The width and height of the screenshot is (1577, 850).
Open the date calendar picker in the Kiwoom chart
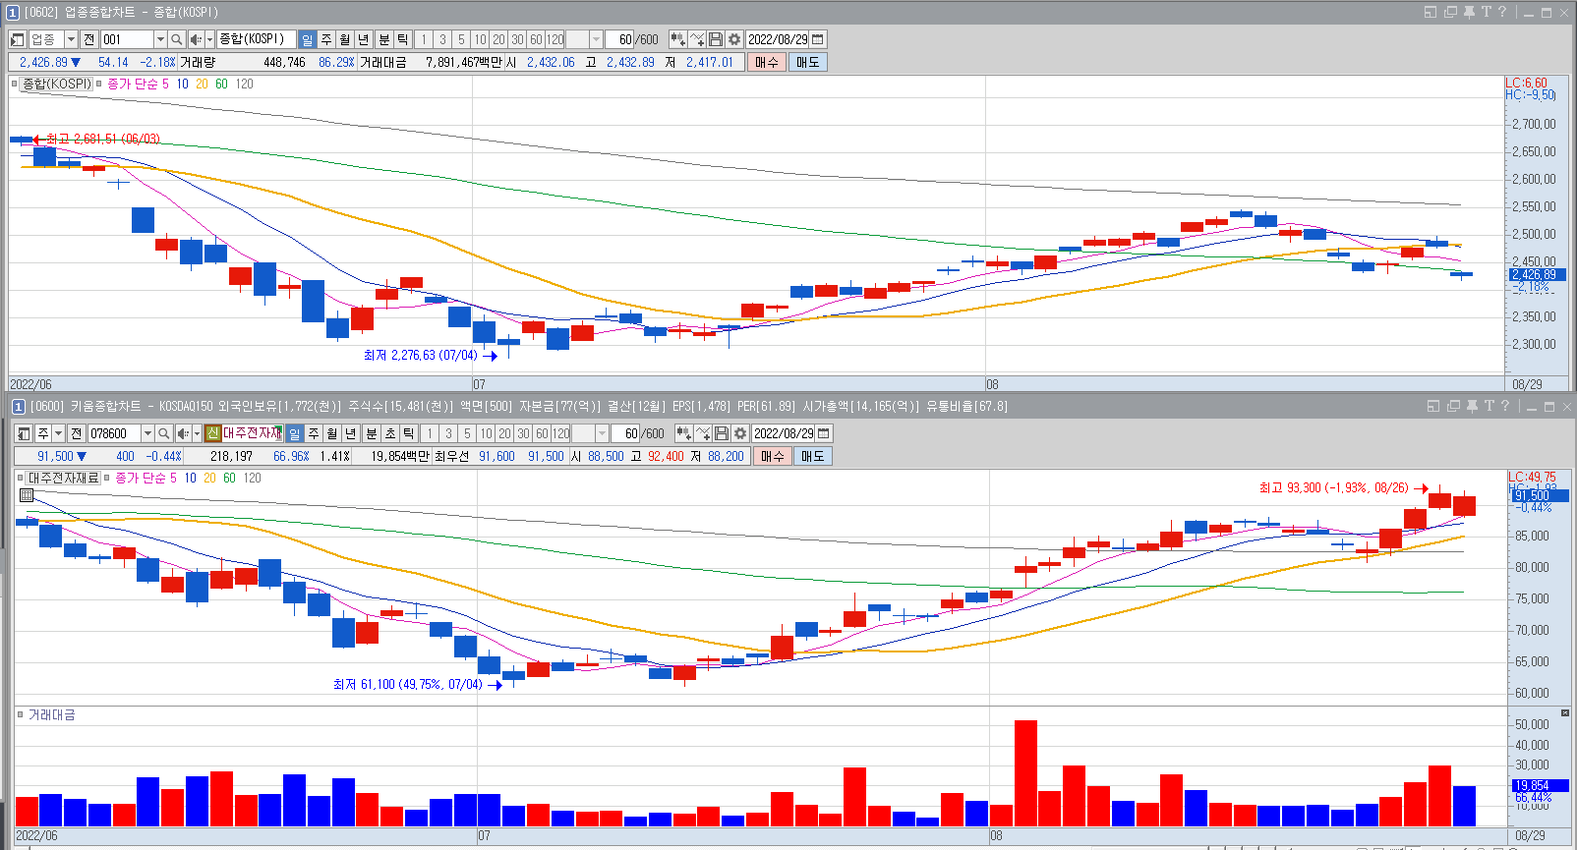click(824, 433)
